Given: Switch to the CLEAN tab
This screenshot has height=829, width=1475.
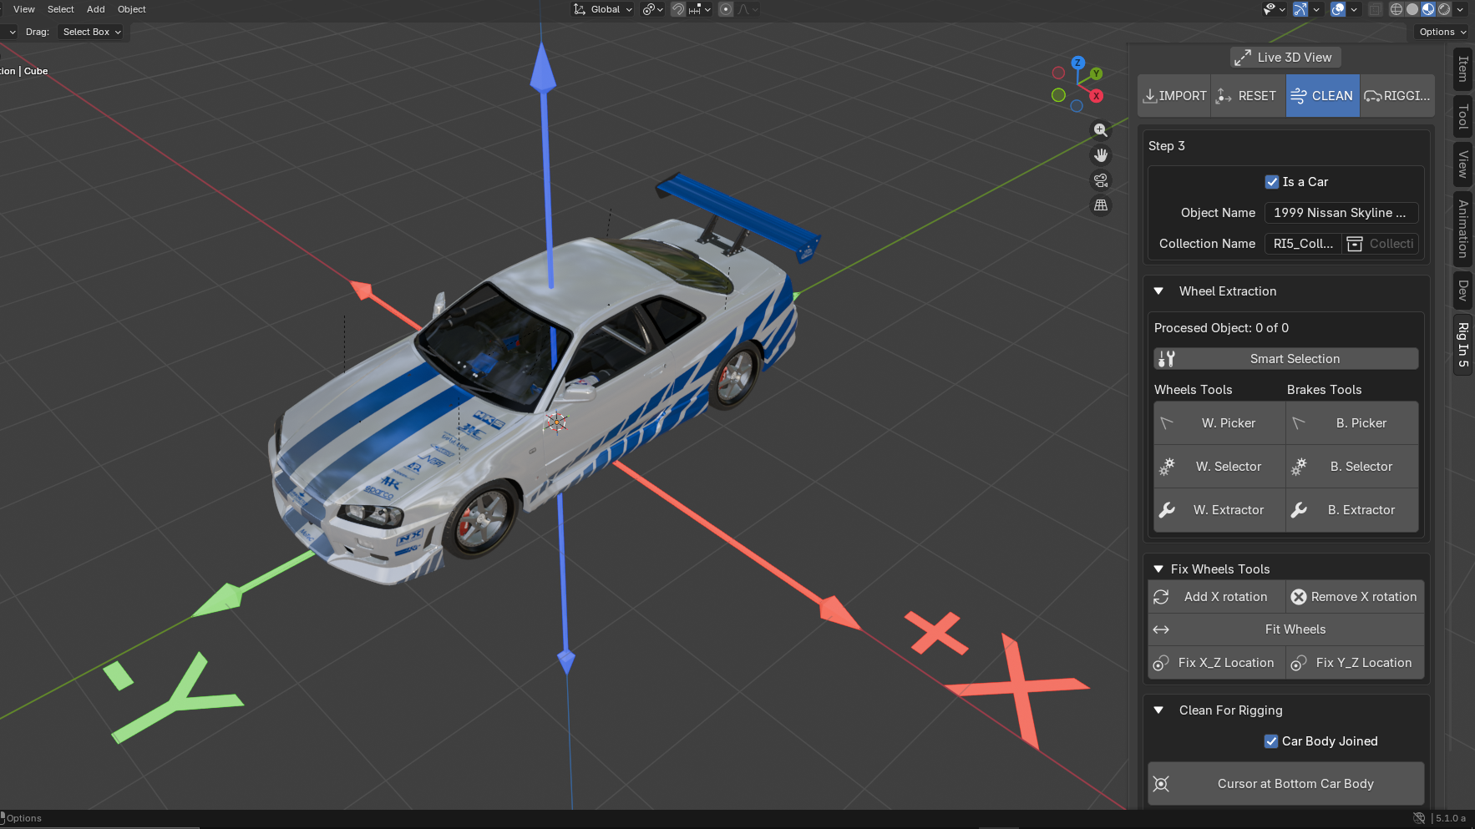Looking at the screenshot, I should pyautogui.click(x=1323, y=96).
